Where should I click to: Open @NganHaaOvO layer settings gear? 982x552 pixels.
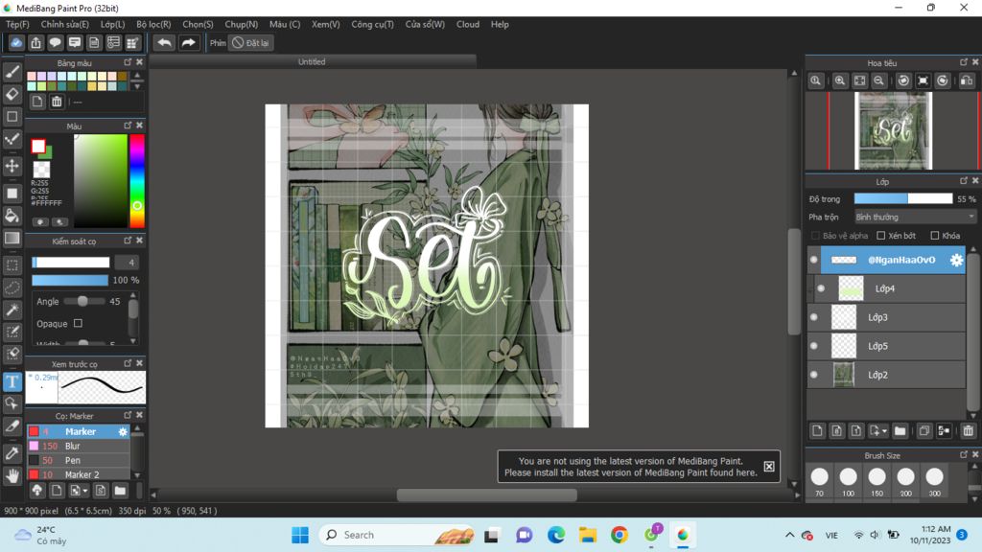click(x=956, y=260)
